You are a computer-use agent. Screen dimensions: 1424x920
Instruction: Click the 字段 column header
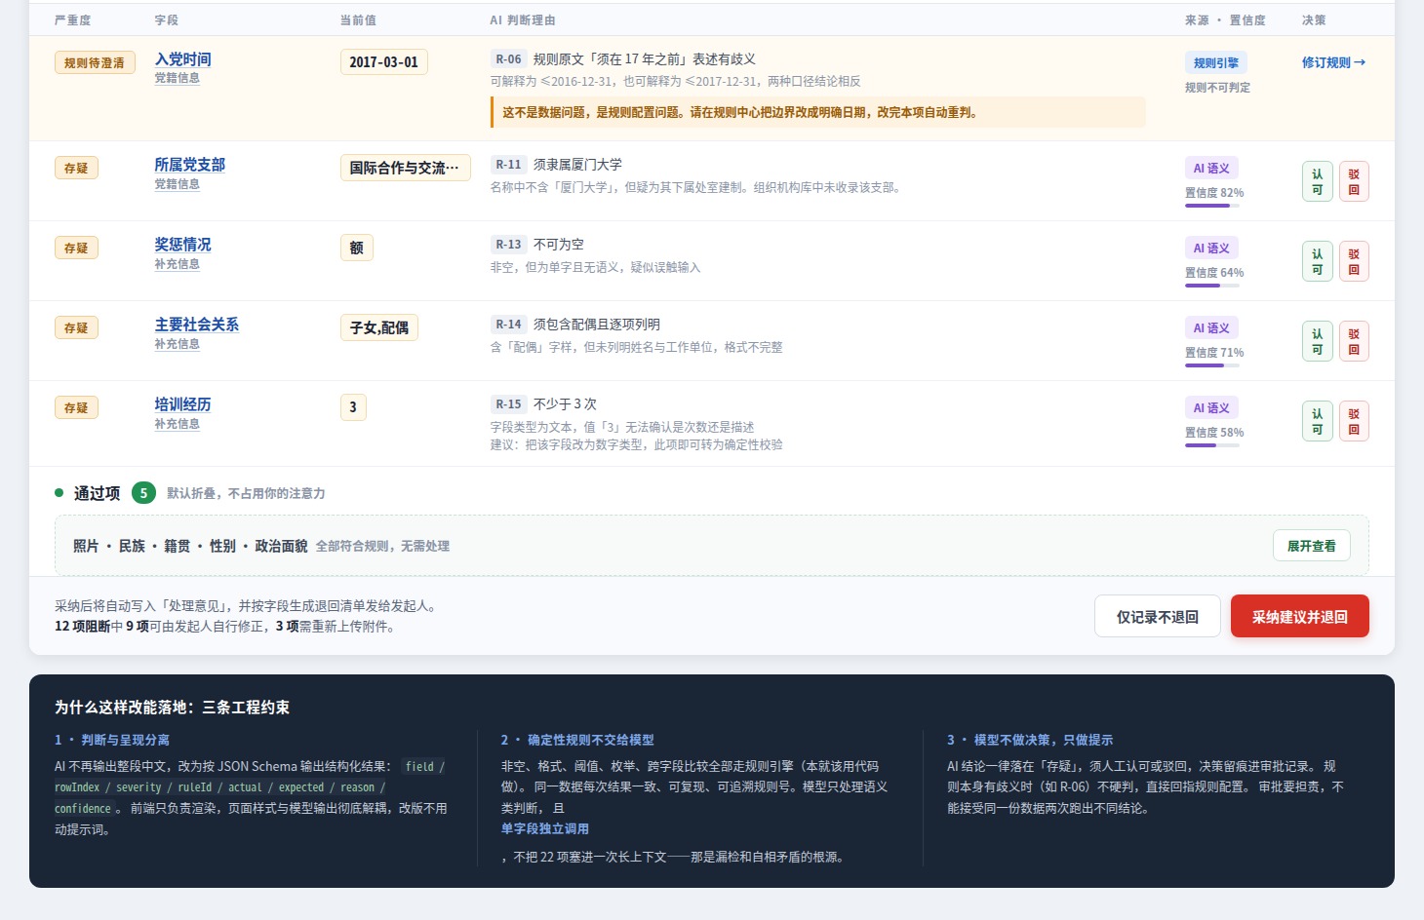(166, 20)
